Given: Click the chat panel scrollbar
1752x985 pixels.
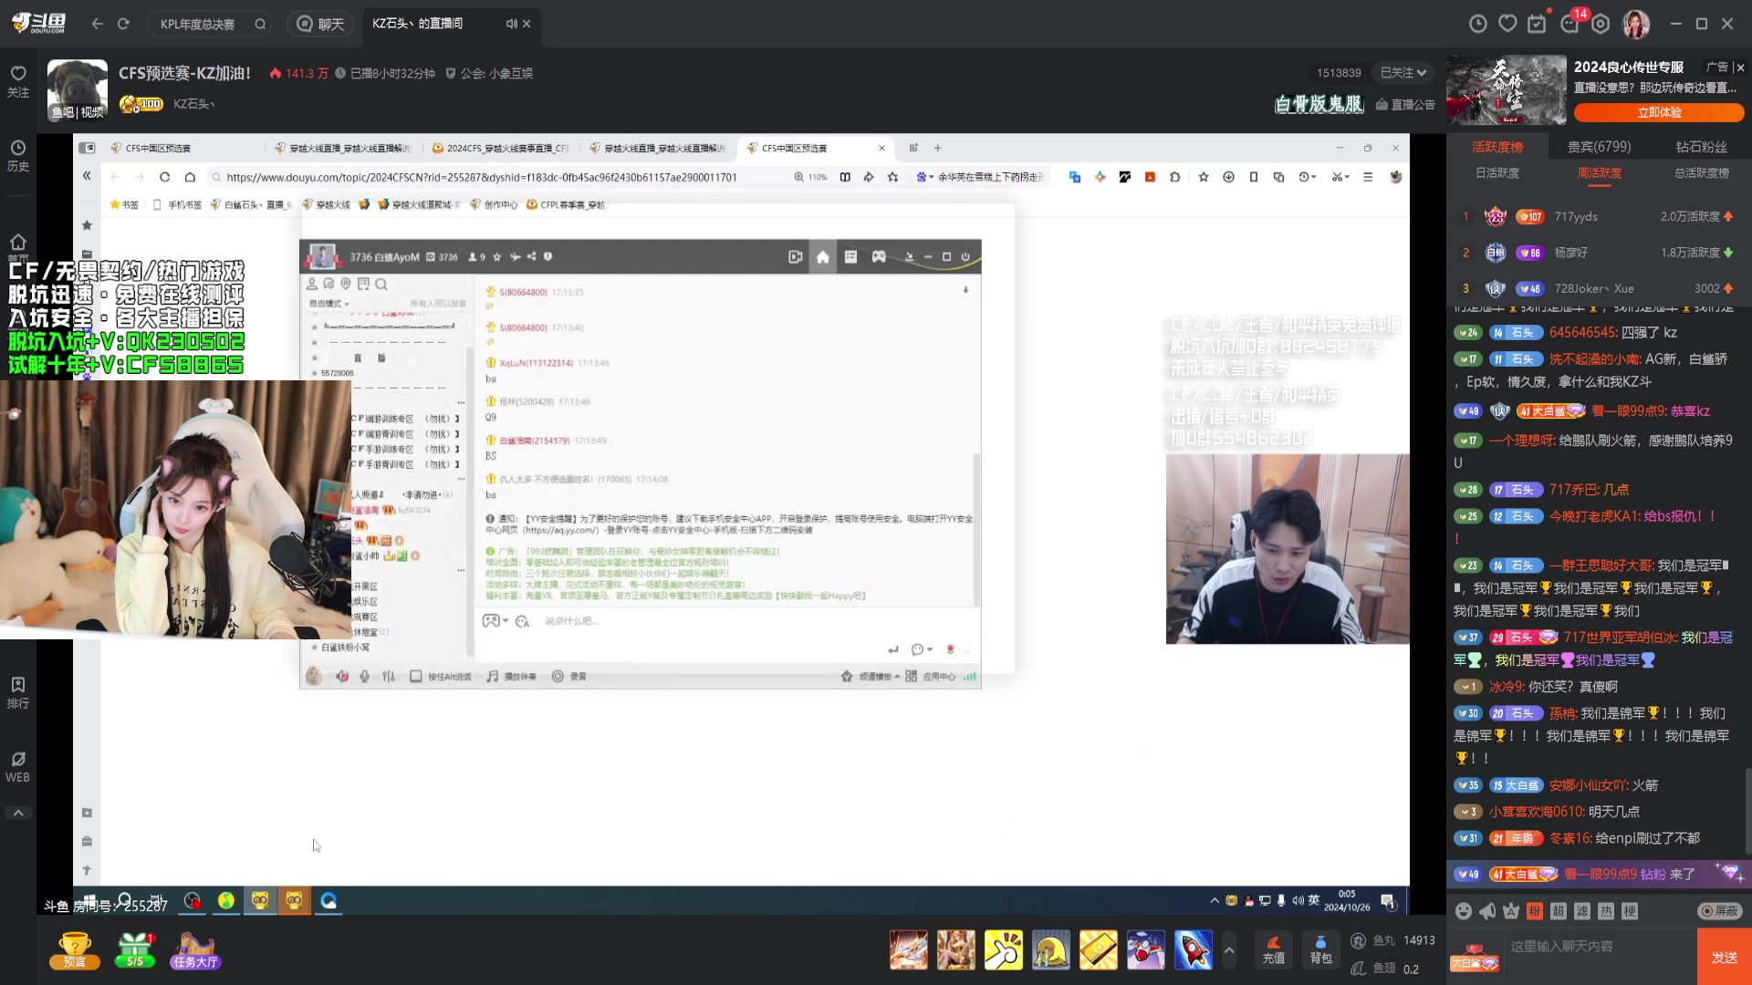Looking at the screenshot, I should tap(1747, 812).
